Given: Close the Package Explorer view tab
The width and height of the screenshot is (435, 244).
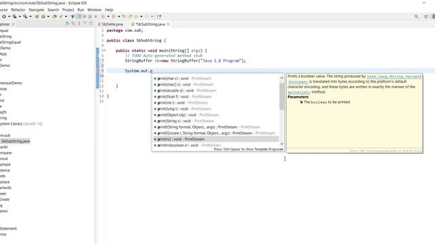Looking at the screenshot, I should click(x=13, y=24).
